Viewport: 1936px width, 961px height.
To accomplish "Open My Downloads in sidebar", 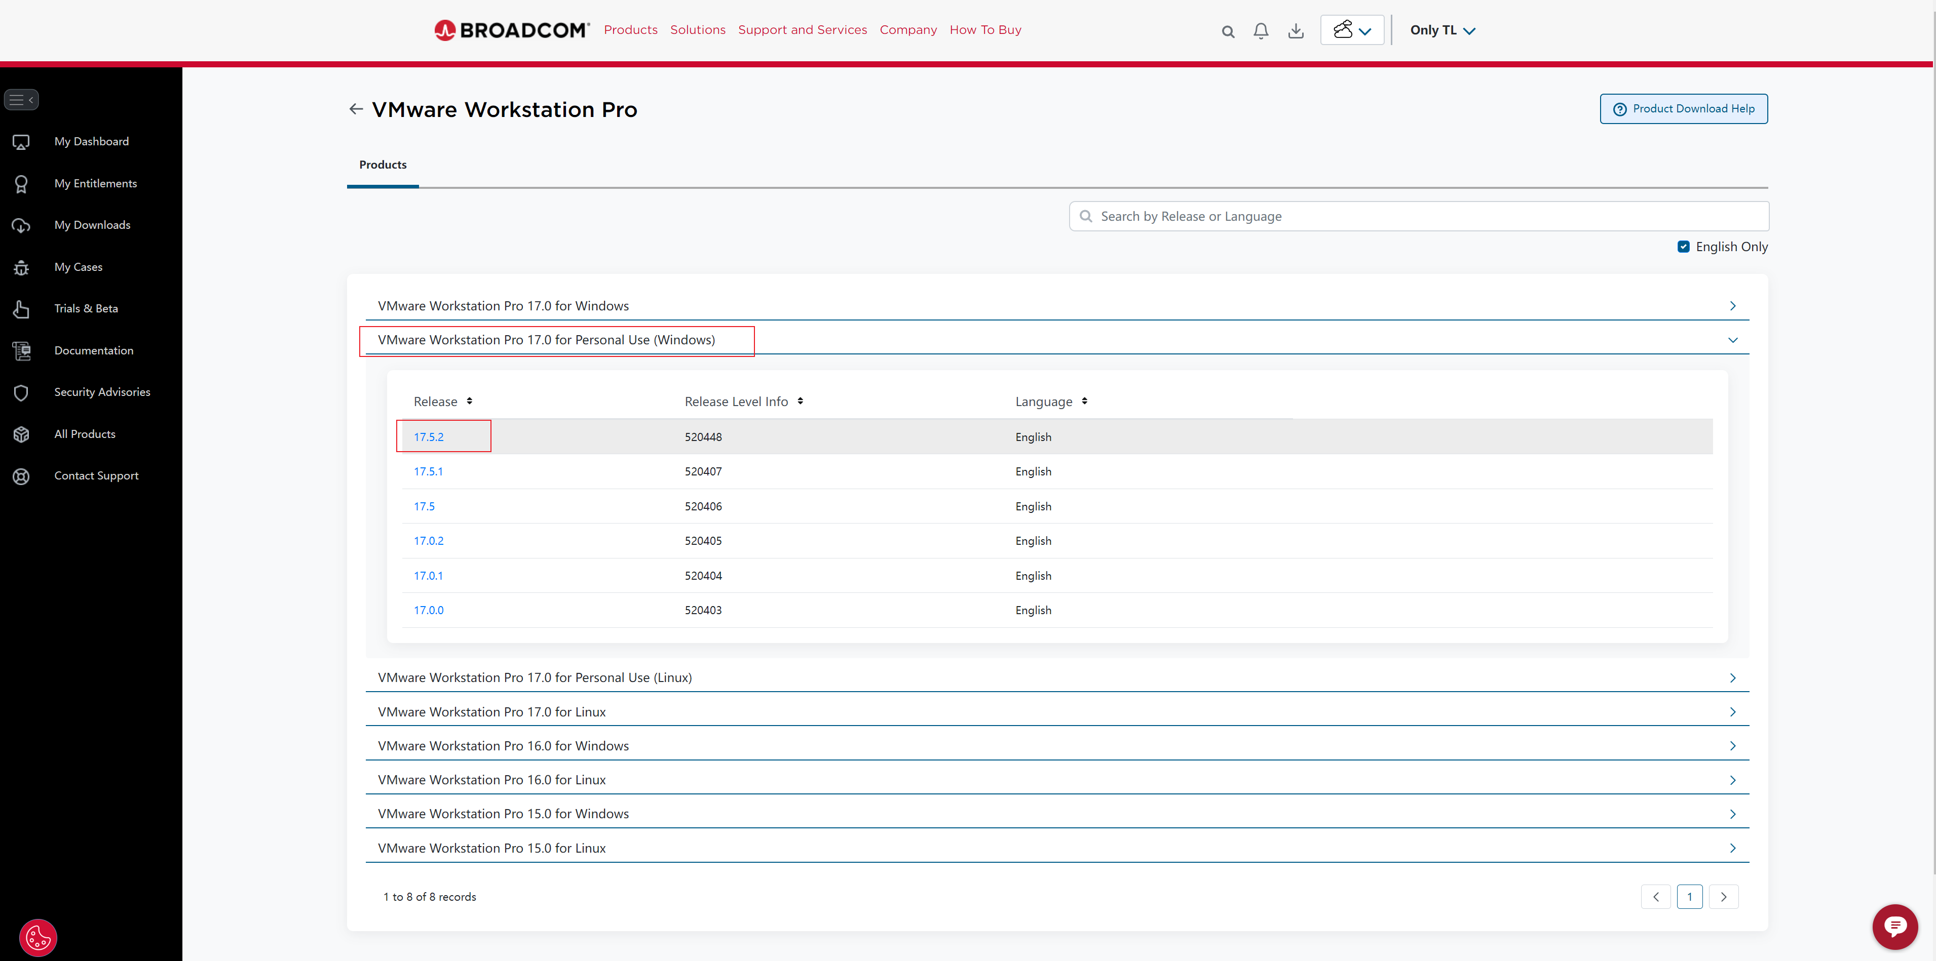I will click(92, 225).
